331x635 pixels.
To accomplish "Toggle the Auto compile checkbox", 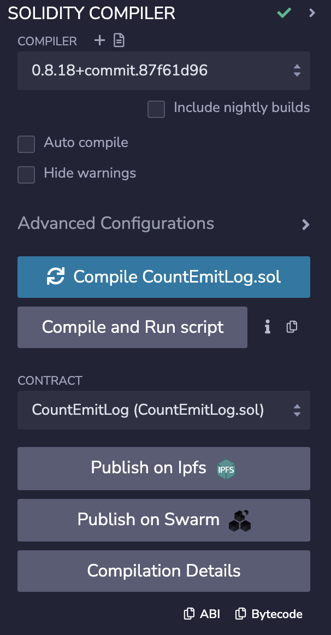I will pos(26,144).
